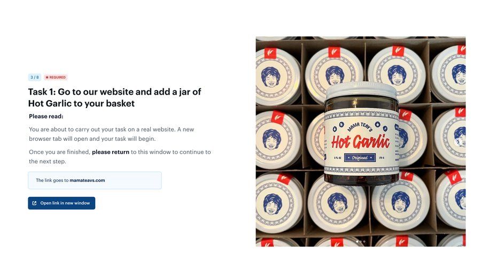The image size is (481, 259).
Task: Select the last carousel dot under the image
Action: pyautogui.click(x=364, y=241)
